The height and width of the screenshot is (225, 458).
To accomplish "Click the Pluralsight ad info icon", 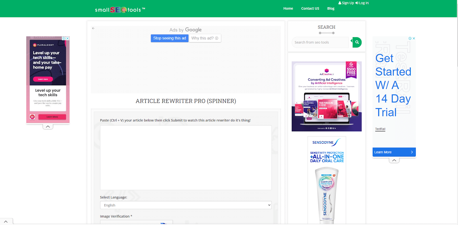I will (64, 38).
